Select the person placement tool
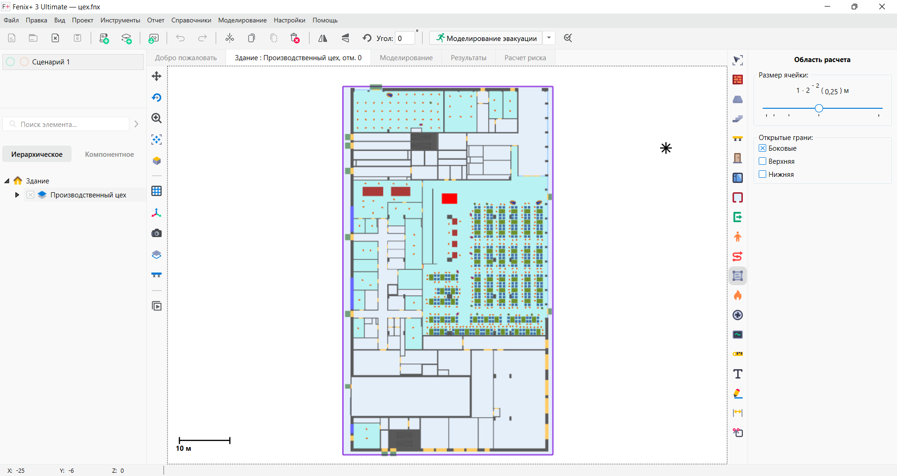 (x=738, y=237)
